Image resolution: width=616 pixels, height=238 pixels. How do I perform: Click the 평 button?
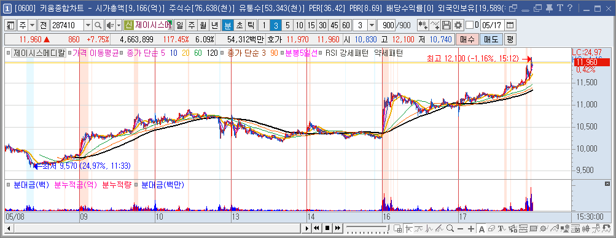pyautogui.click(x=510, y=39)
